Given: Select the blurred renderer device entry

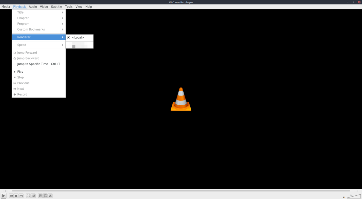Looking at the screenshot, I should 80,45.
